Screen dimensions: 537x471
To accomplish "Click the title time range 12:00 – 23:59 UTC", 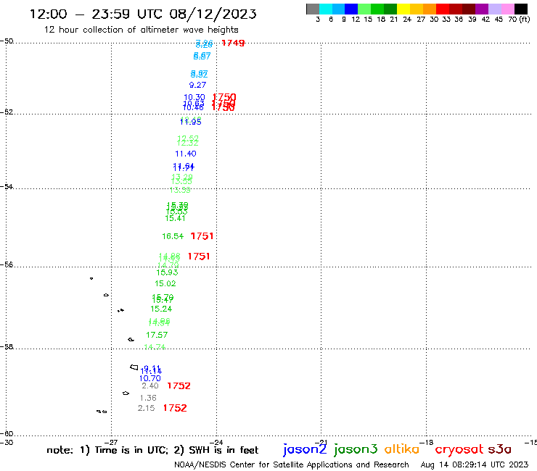I will [x=96, y=14].
